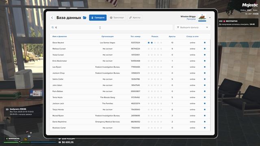This screenshot has height=146, width=260.
Task: Sort by the Имя и фамилия column header
Action: coord(60,36)
